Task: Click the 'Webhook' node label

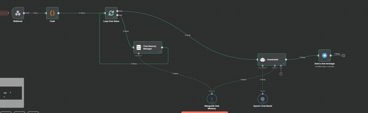Action: [18, 21]
